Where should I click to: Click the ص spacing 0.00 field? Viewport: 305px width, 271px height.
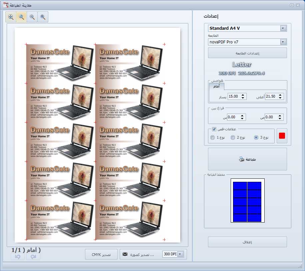pos(271,117)
